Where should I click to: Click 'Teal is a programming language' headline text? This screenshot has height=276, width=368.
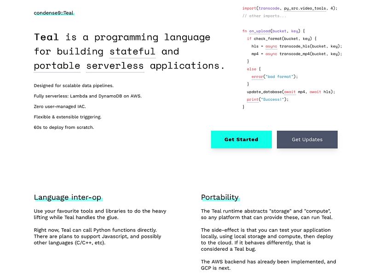pos(122,37)
